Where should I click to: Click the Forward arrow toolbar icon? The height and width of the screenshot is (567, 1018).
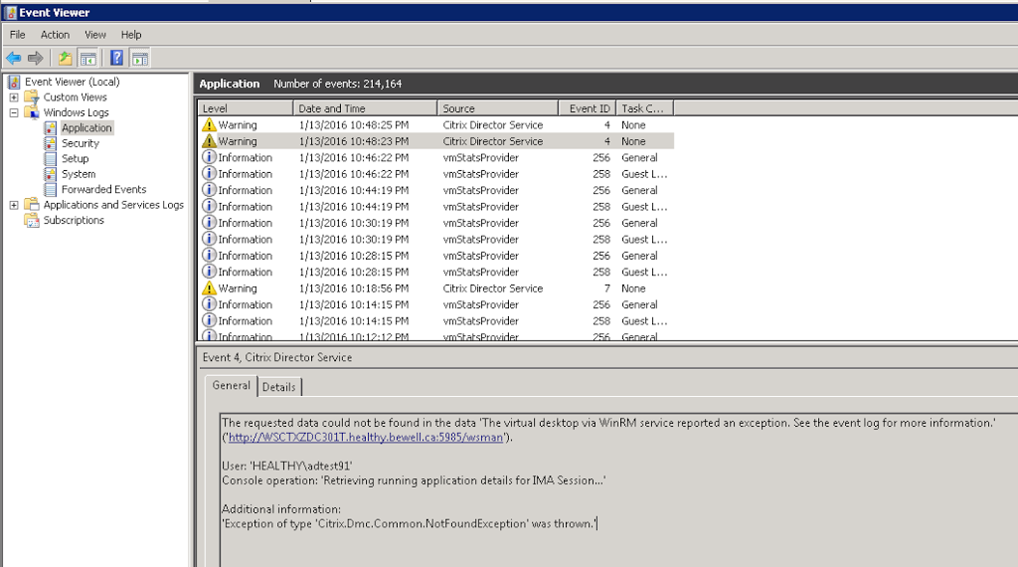coord(36,59)
